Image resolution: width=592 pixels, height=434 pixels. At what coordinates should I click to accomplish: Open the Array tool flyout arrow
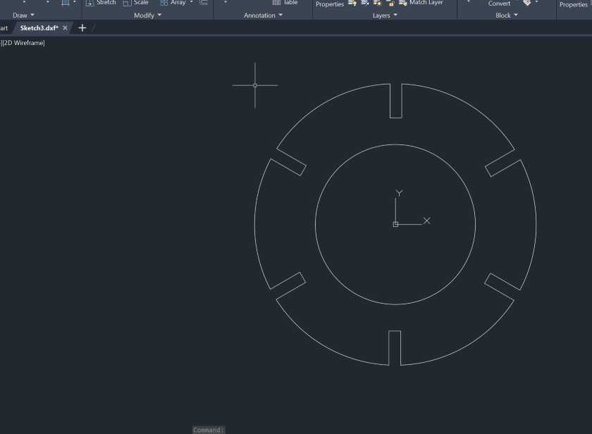click(190, 3)
